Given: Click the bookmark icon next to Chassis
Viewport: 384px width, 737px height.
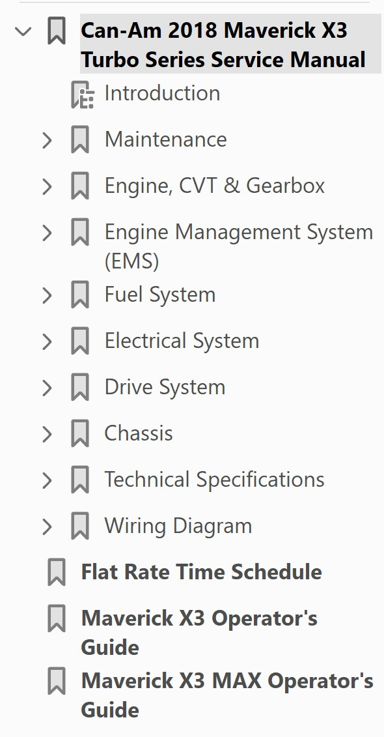Looking at the screenshot, I should tap(80, 433).
